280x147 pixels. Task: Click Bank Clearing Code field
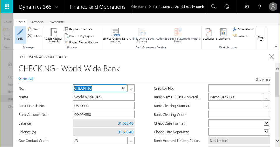click(x=239, y=115)
